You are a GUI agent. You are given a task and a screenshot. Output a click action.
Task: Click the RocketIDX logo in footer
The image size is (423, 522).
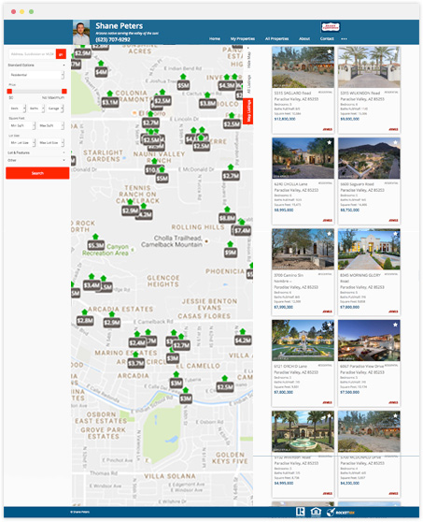(340, 512)
